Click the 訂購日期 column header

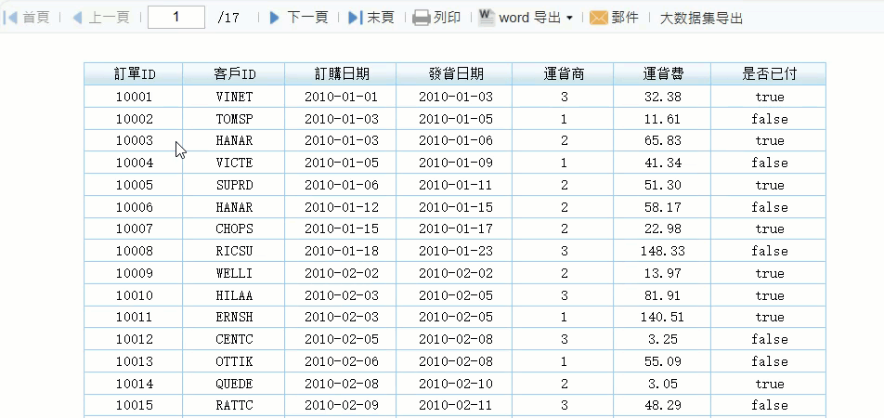click(341, 74)
